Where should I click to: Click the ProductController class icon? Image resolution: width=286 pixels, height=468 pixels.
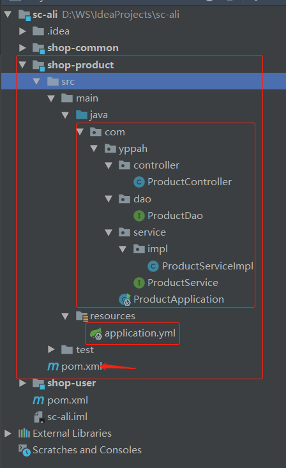tap(139, 182)
